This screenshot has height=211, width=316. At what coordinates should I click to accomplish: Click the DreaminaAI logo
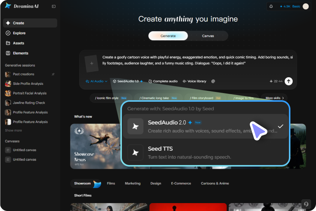point(22,6)
